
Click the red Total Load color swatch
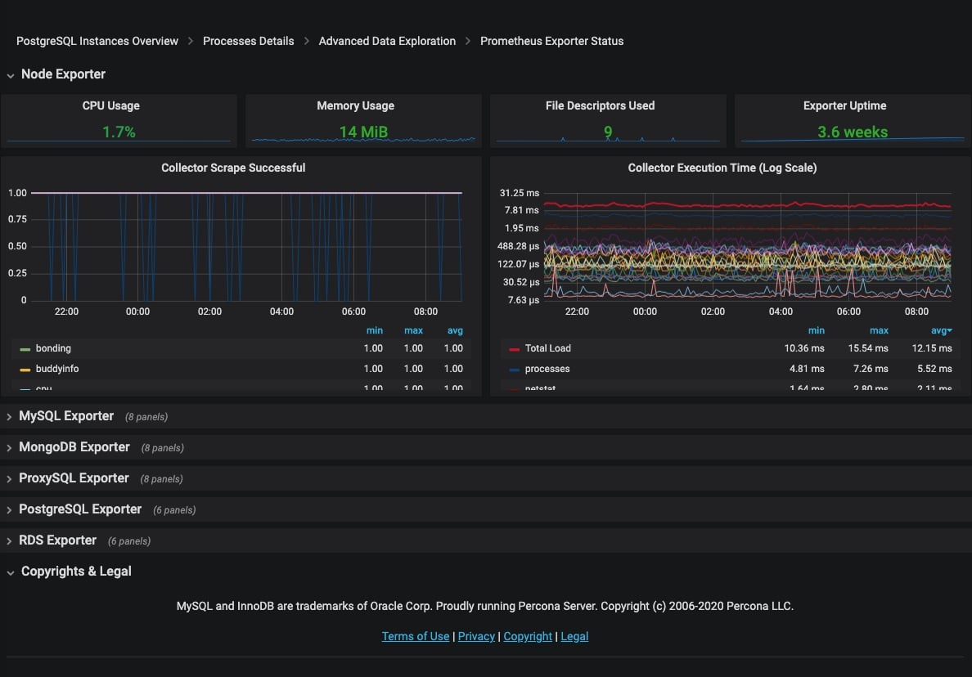click(514, 349)
